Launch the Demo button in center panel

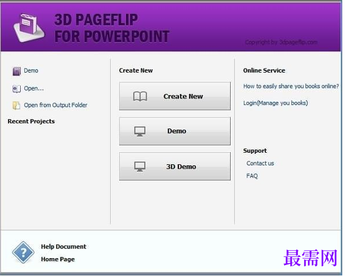pos(175,131)
